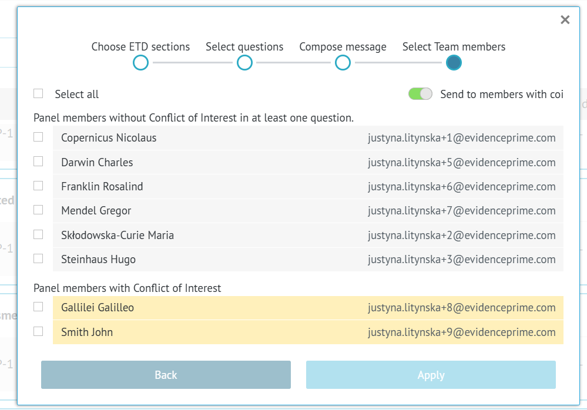
Task: Tick the checkbox for Smith John
Action: tap(39, 331)
